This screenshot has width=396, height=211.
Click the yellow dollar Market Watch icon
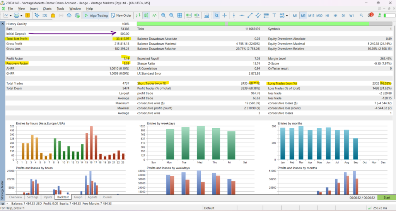point(27,15)
